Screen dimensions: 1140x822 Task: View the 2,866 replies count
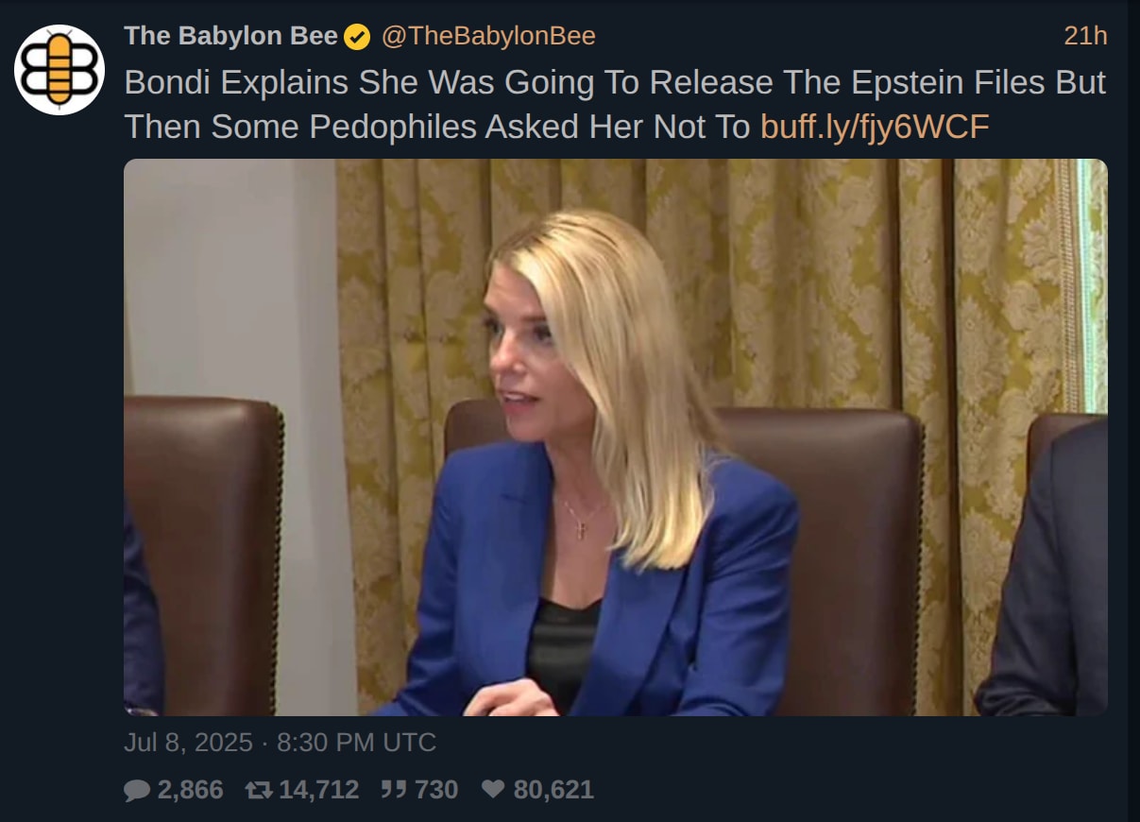(x=190, y=790)
